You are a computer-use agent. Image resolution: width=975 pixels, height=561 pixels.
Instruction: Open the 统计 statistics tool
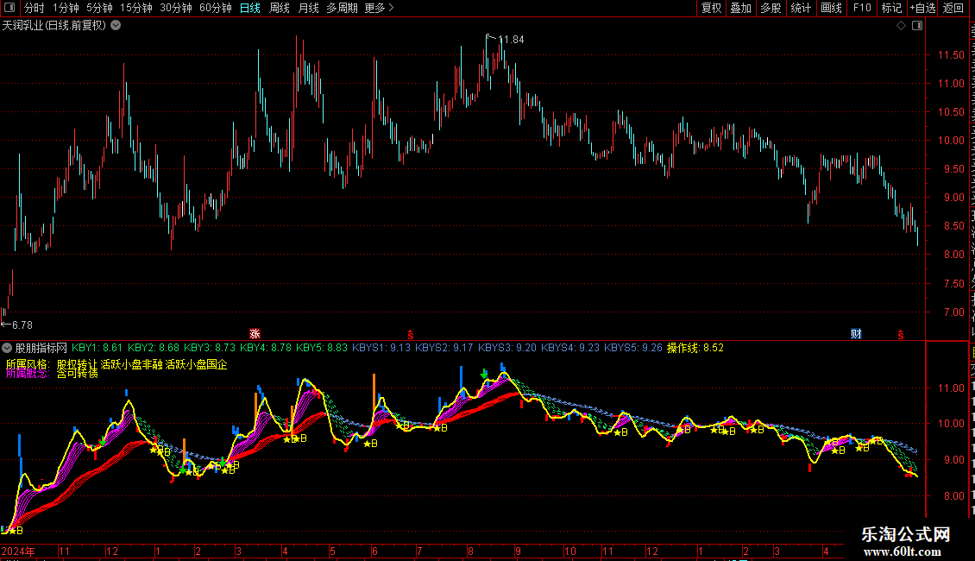[x=800, y=8]
